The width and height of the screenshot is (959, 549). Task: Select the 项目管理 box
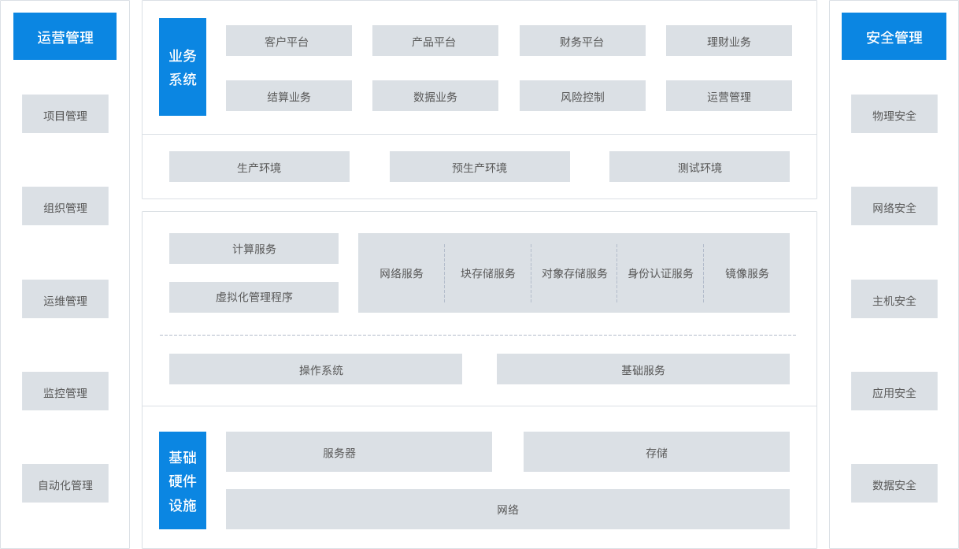pyautogui.click(x=65, y=114)
